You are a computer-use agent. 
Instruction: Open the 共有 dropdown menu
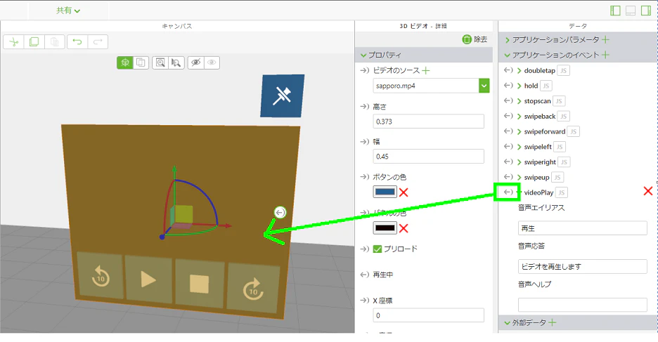pyautogui.click(x=68, y=11)
